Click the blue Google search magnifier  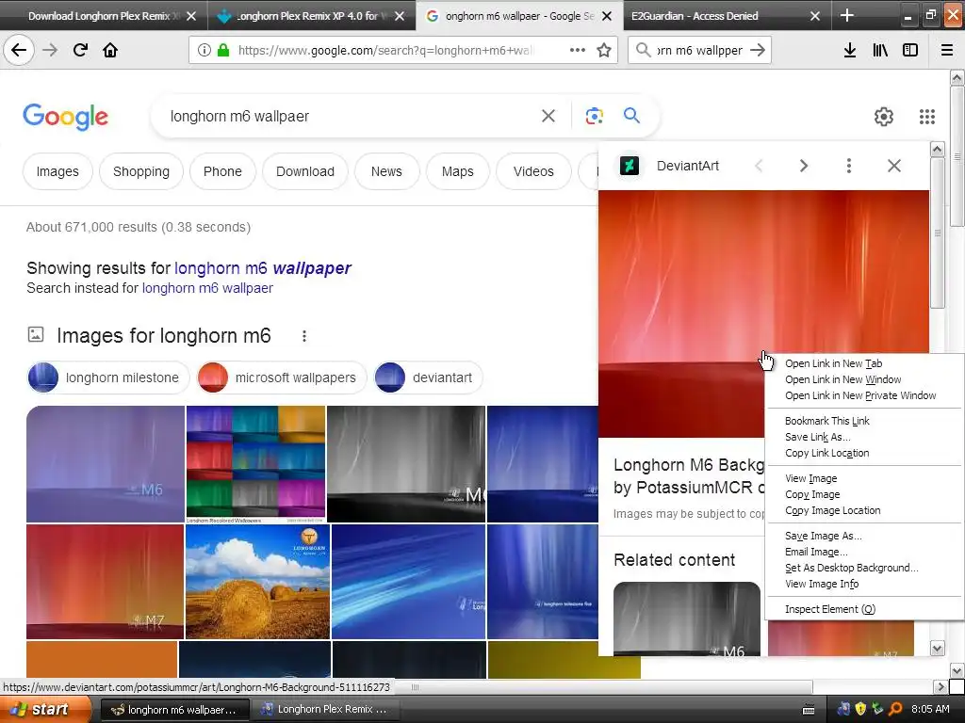(x=631, y=115)
